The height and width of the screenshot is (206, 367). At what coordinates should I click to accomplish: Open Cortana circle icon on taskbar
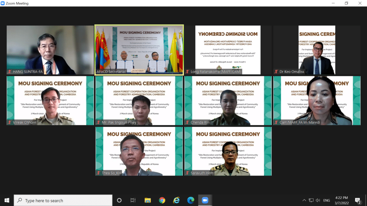(119, 200)
